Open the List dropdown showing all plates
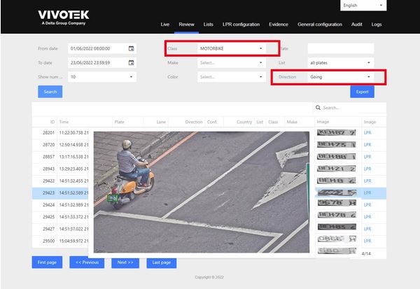 tap(340, 62)
